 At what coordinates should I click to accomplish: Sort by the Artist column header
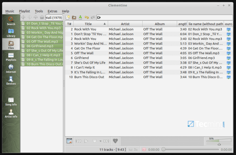(x=125, y=24)
